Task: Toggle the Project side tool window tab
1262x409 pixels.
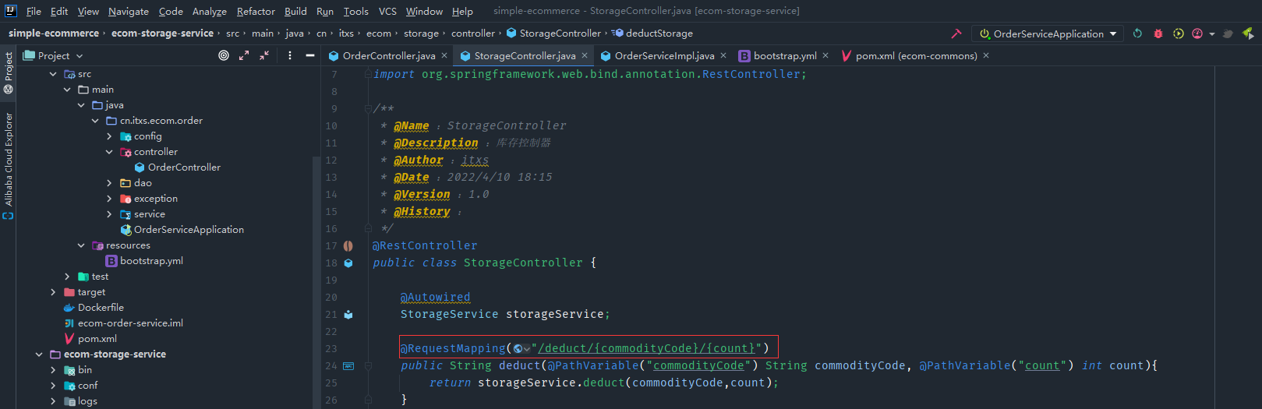Action: [9, 72]
